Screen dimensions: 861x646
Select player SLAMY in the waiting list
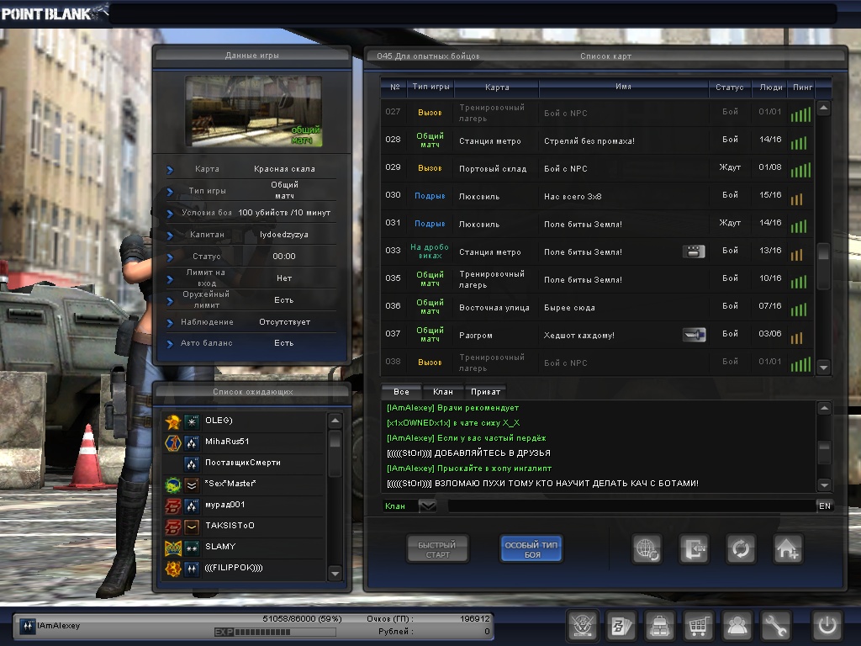(x=244, y=547)
